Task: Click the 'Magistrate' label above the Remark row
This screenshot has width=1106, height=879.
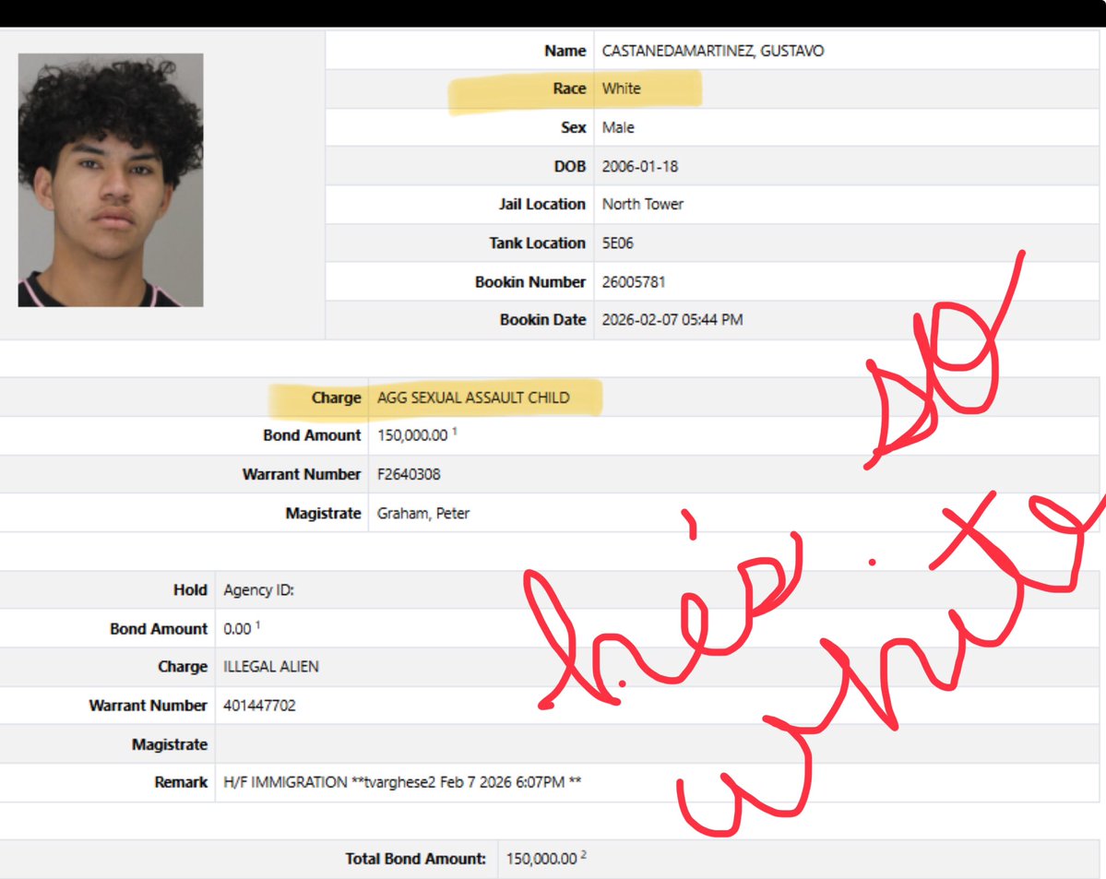Action: coord(170,745)
